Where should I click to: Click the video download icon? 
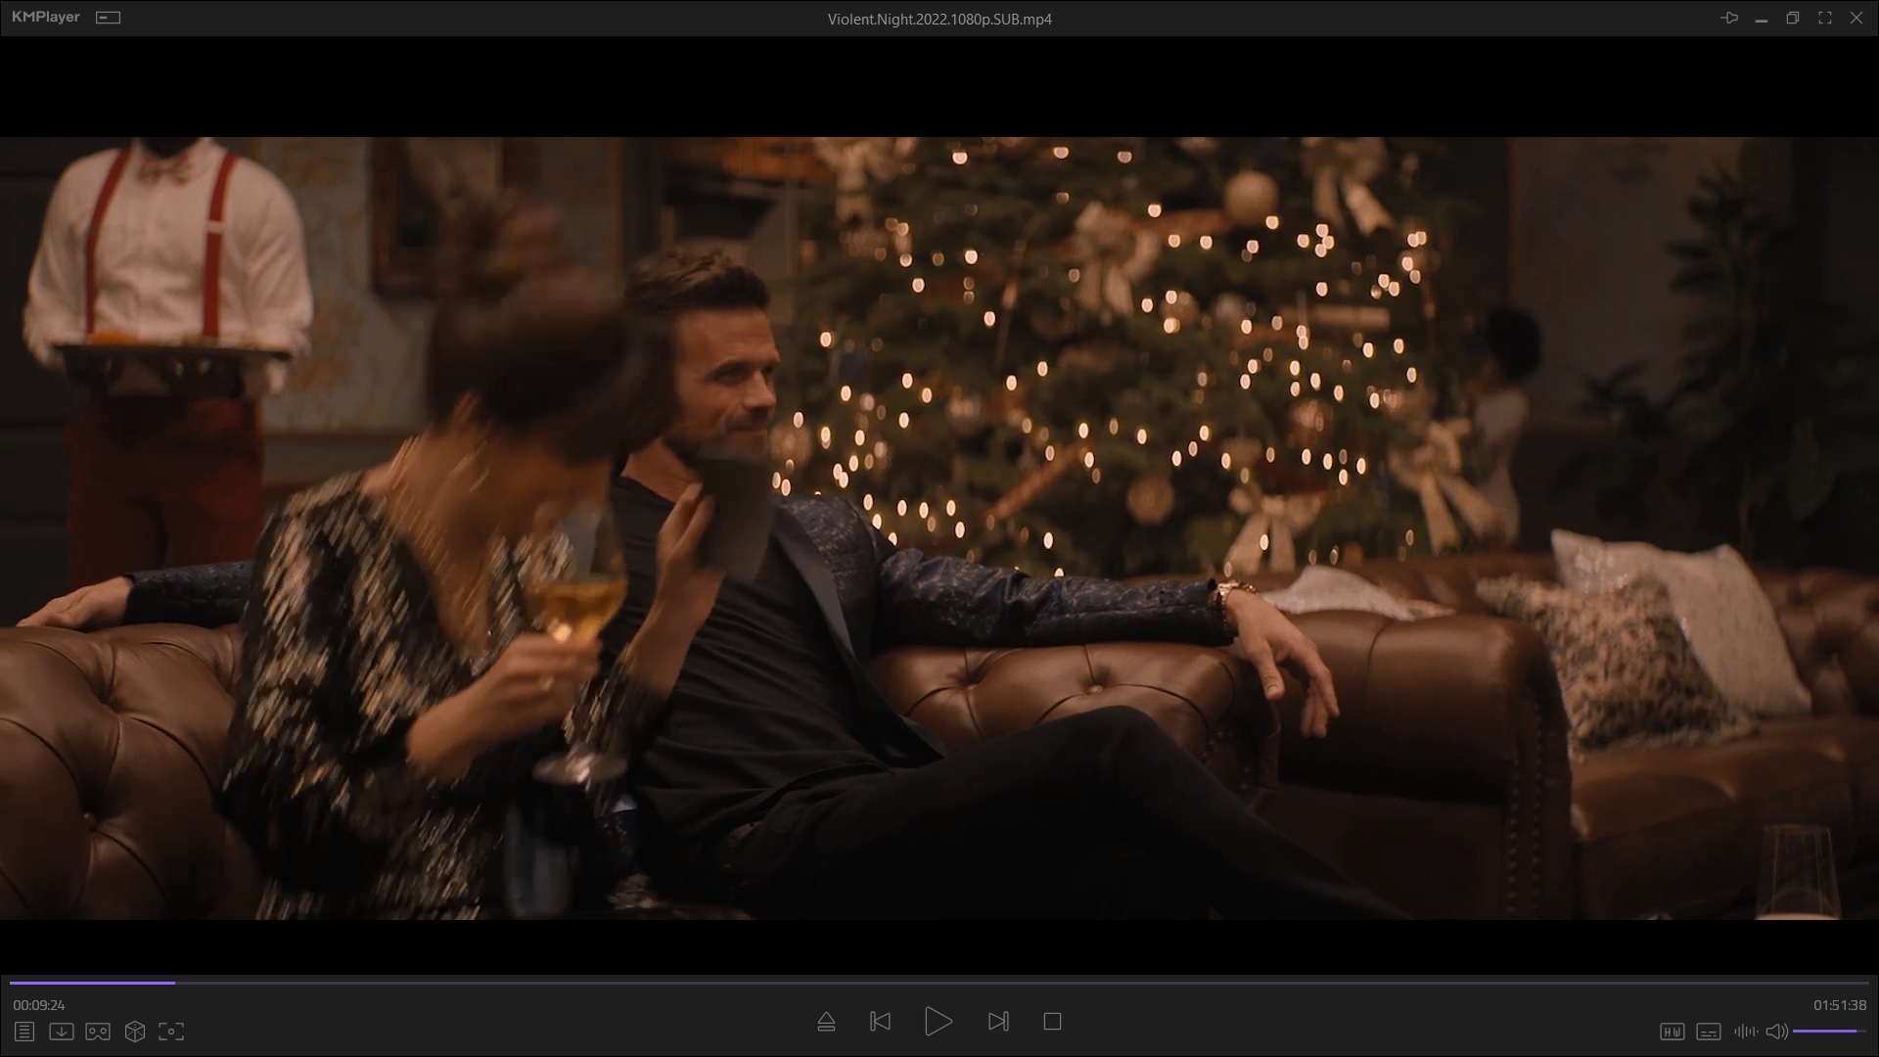[61, 1032]
